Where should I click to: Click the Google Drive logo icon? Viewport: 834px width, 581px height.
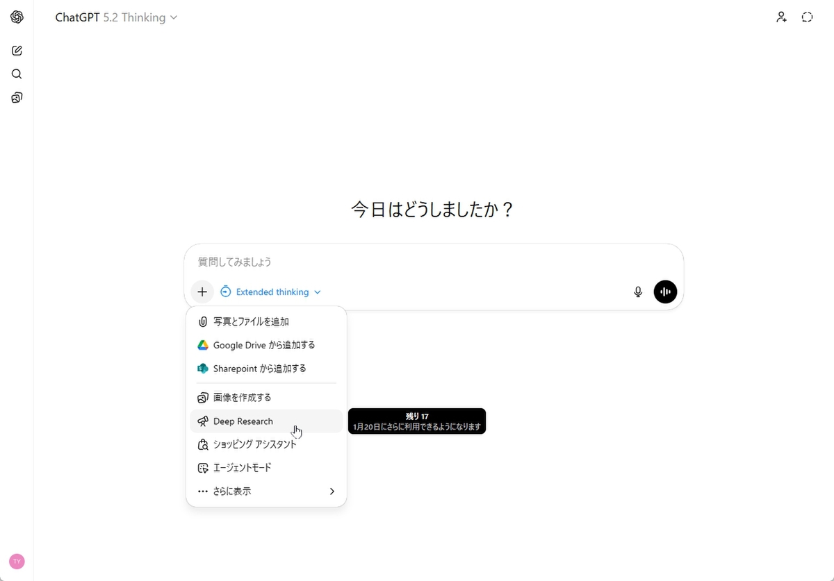pos(203,345)
